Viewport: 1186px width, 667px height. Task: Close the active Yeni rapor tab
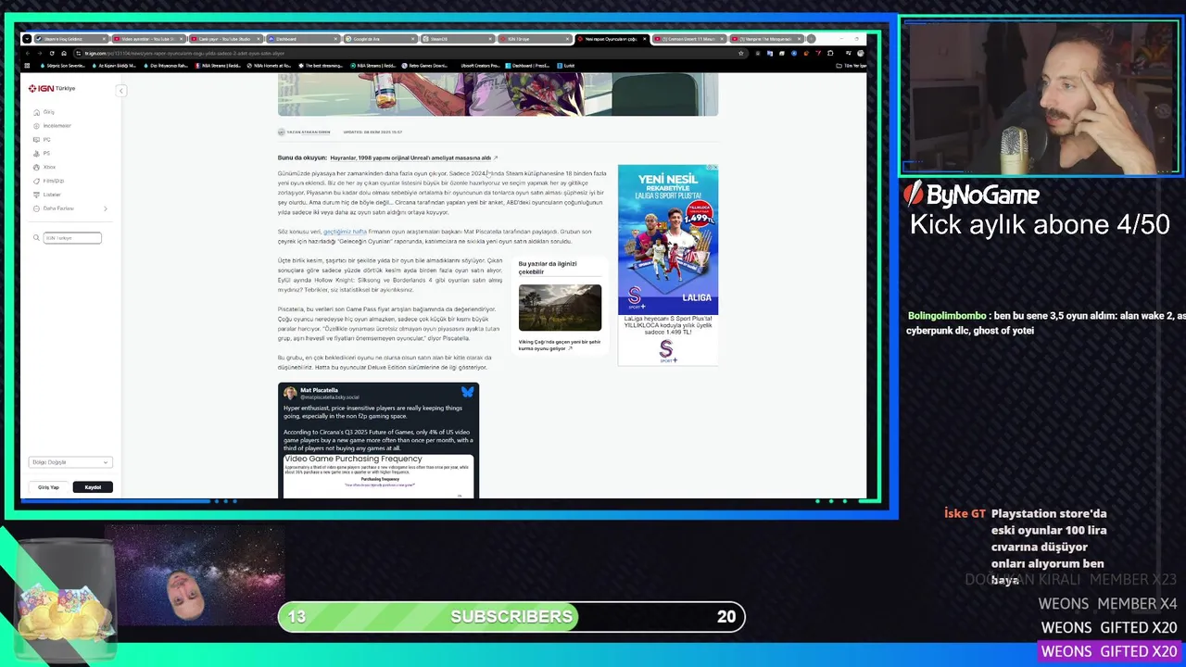[643, 39]
